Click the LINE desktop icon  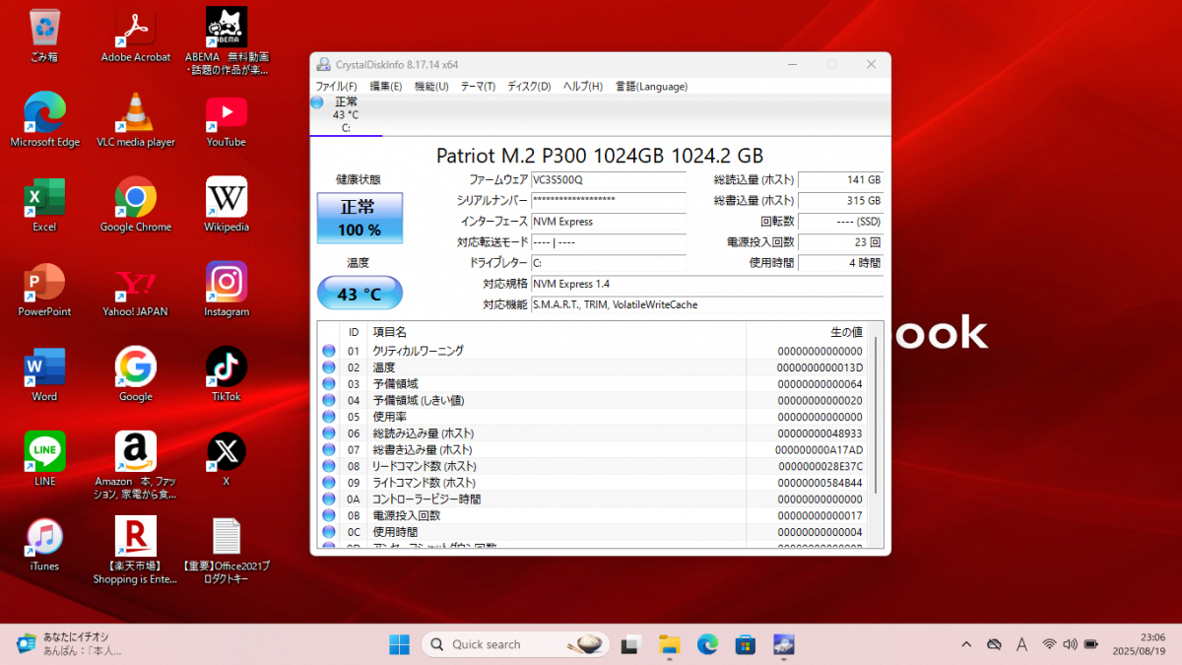tap(44, 459)
